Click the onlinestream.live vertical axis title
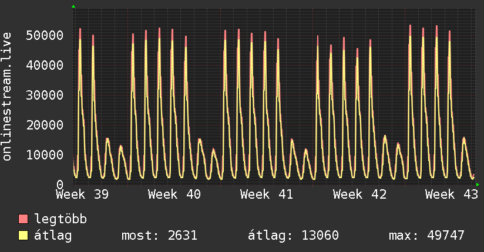This screenshot has height=252, width=484. pyautogui.click(x=7, y=97)
